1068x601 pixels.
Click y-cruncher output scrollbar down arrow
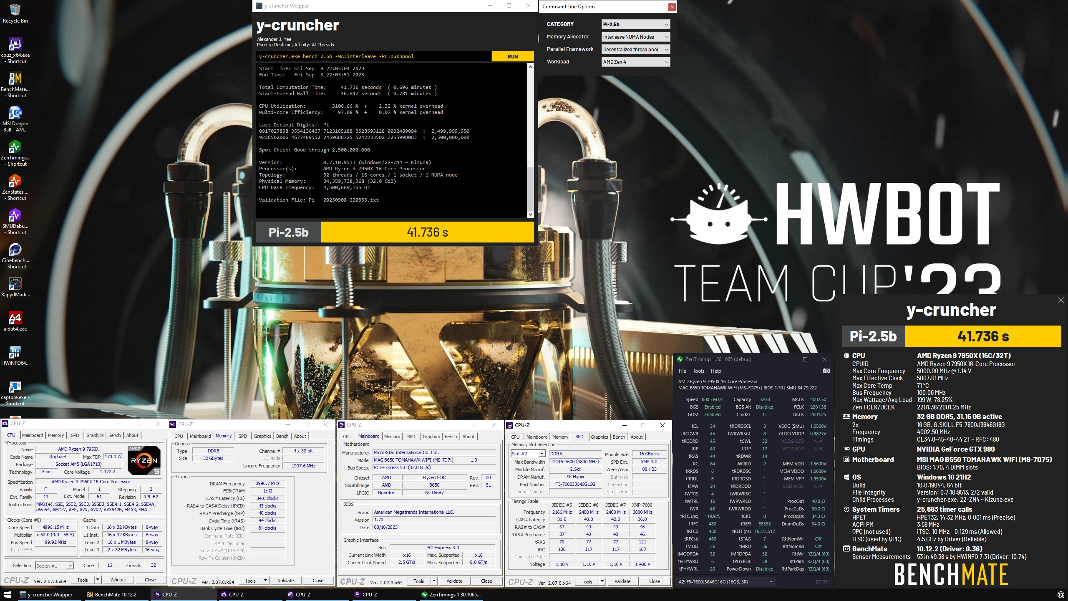coord(530,214)
